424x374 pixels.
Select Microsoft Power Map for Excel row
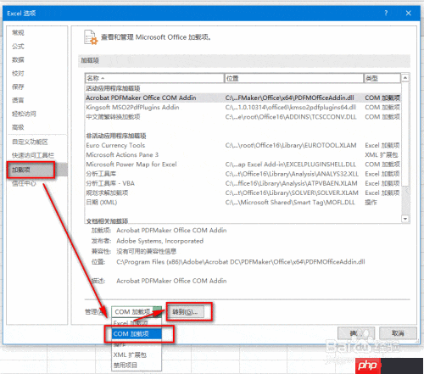(x=243, y=165)
